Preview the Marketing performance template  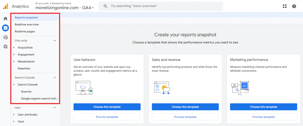tap(264, 117)
